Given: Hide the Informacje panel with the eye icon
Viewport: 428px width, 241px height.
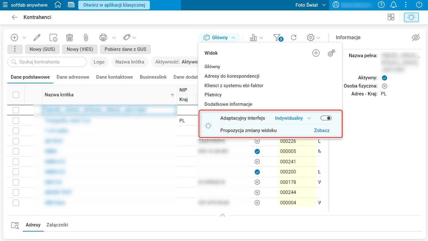Looking at the screenshot, I should 416,38.
